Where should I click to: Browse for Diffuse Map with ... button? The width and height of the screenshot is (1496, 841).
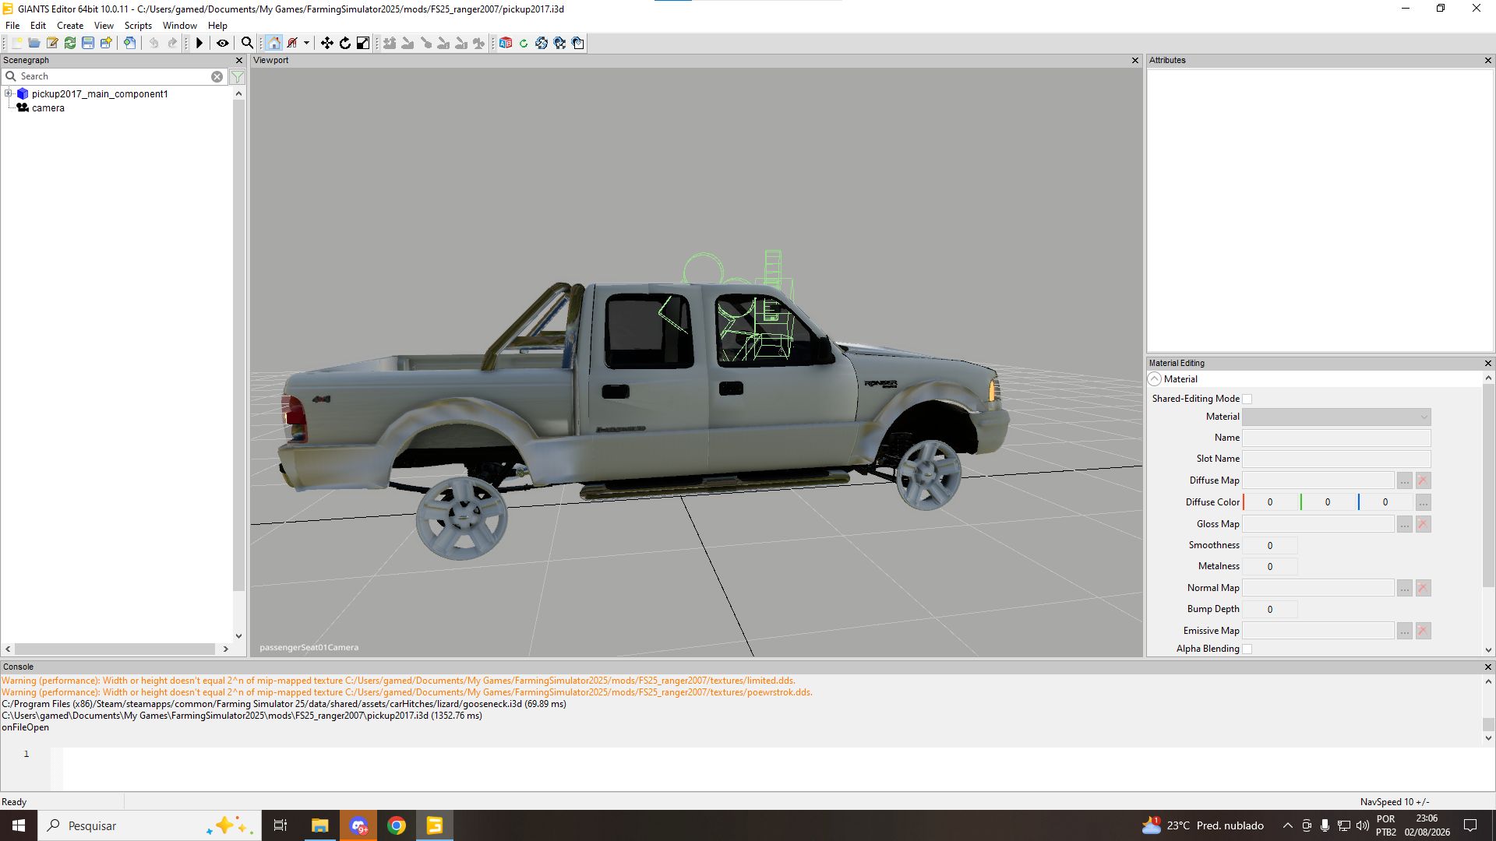pos(1404,480)
